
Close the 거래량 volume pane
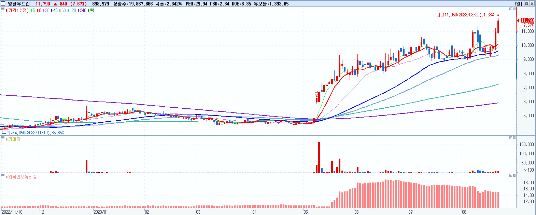pyautogui.click(x=514, y=138)
